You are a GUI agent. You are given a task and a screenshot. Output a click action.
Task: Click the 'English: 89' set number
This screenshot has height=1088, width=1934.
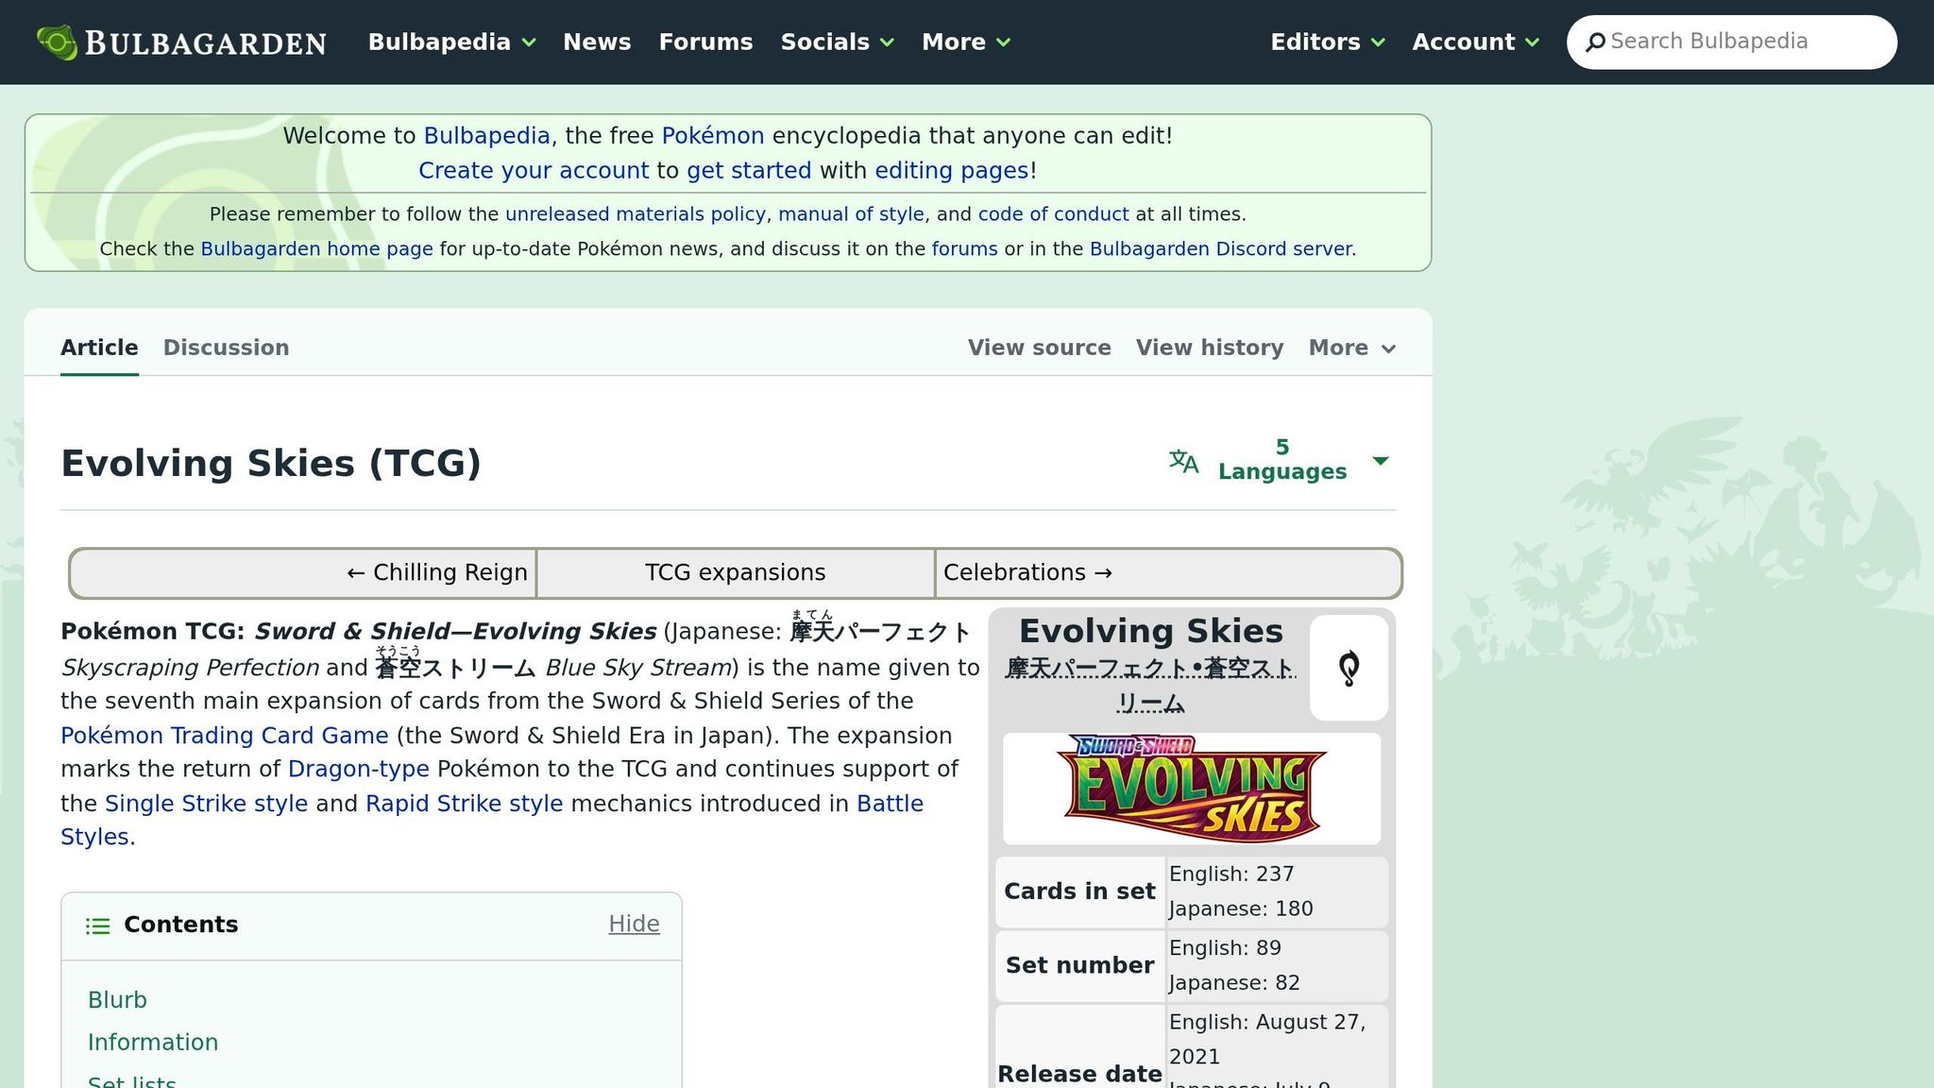[x=1225, y=948]
